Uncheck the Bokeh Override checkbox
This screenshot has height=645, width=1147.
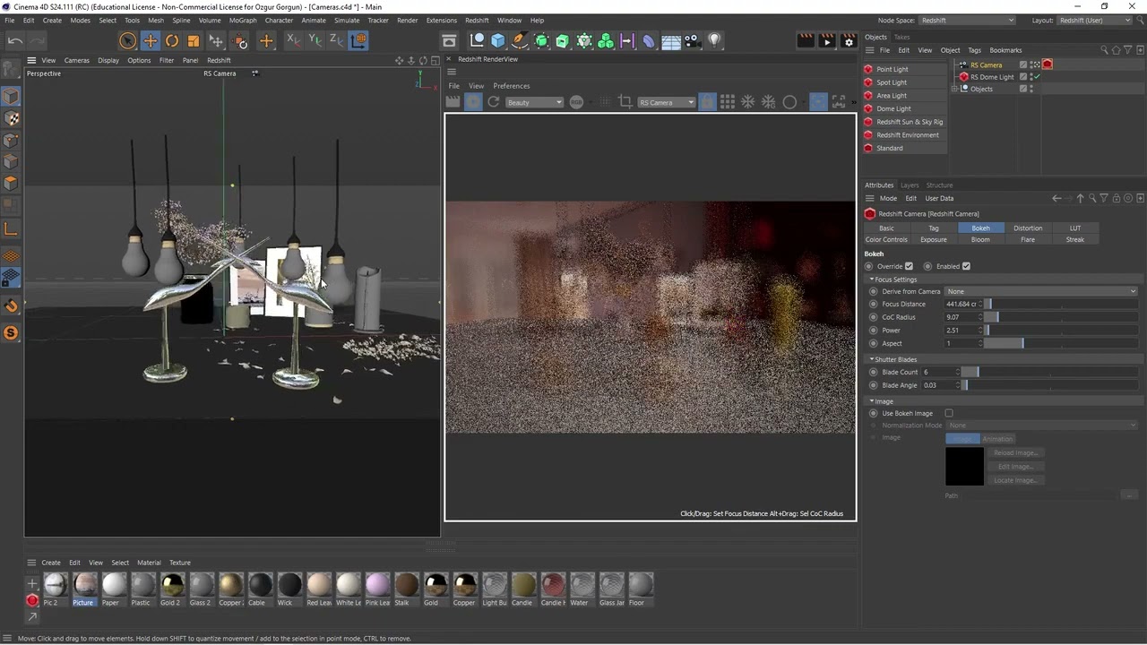[x=909, y=266]
